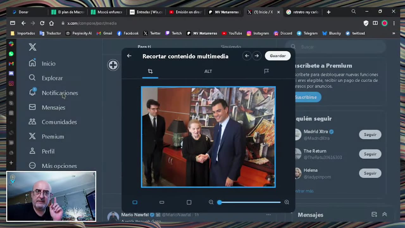Click the crop zoom slider handle
This screenshot has height=228, width=405.
click(x=219, y=202)
